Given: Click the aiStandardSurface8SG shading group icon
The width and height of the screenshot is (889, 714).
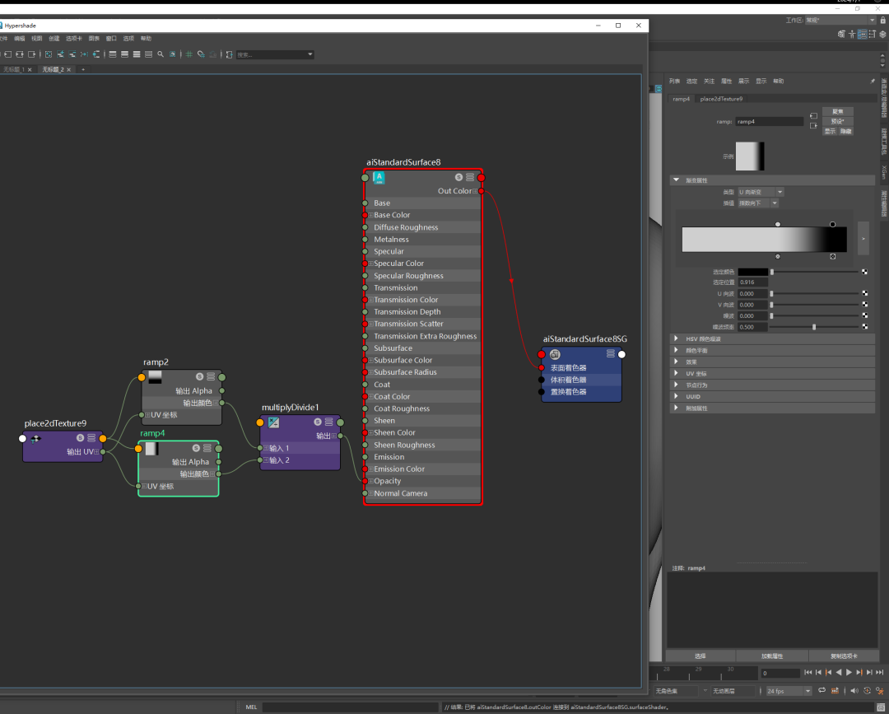Looking at the screenshot, I should (555, 354).
